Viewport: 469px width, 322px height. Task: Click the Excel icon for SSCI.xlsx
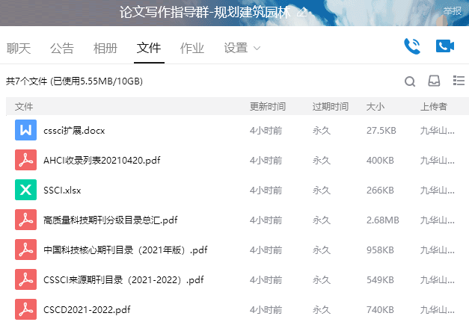26,190
